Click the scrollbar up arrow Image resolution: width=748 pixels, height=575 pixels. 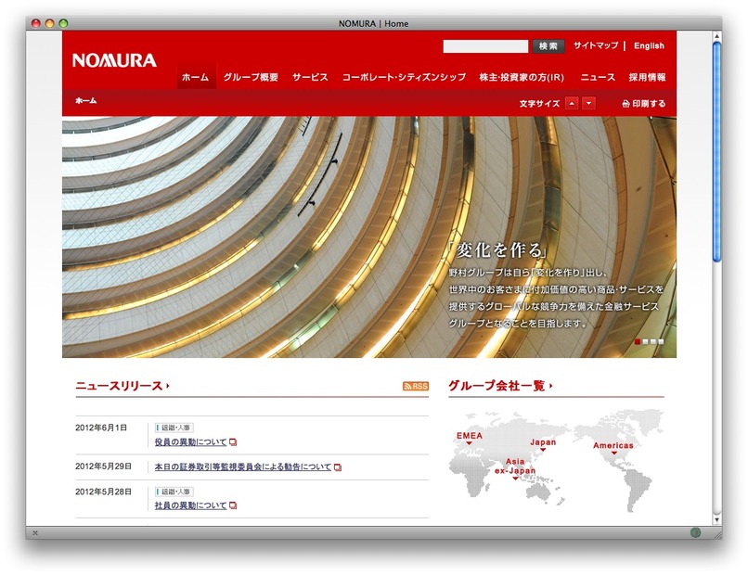(x=716, y=36)
